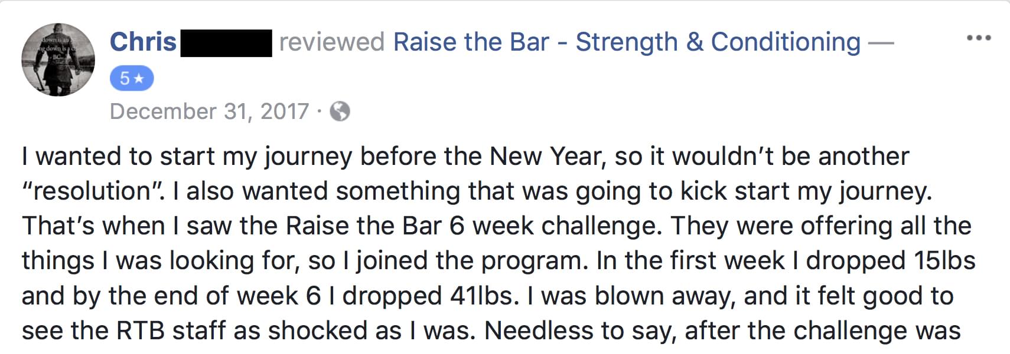This screenshot has height=354, width=1010.
Task: Visit the Raise the Bar page link
Action: [627, 42]
